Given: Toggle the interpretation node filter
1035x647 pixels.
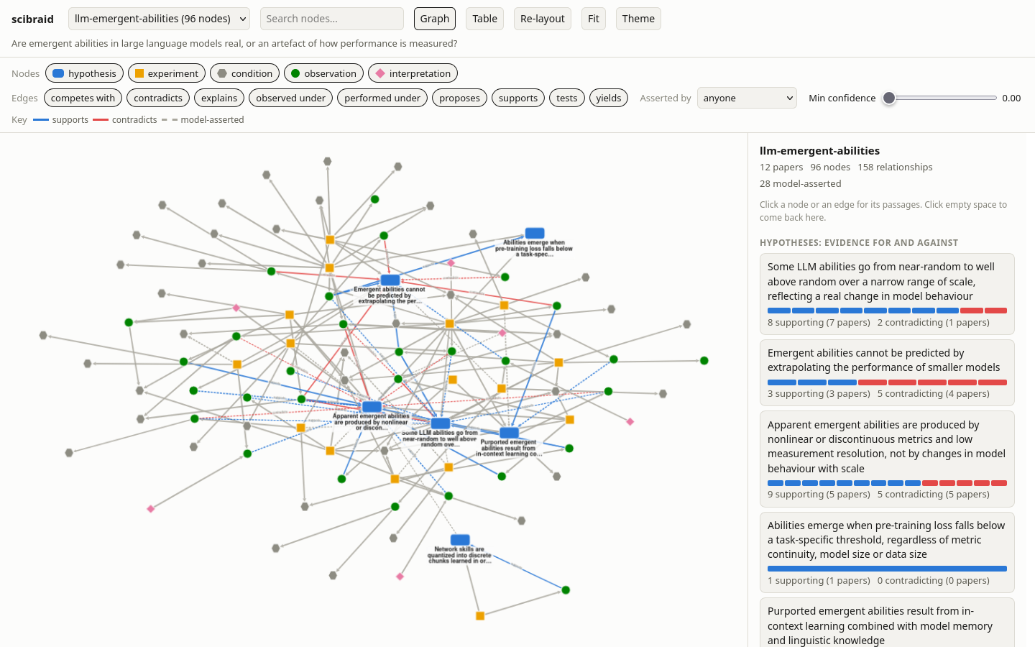Looking at the screenshot, I should [x=413, y=73].
